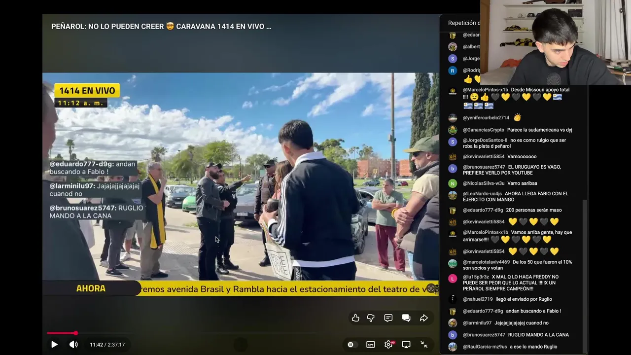Click the video title PEÑAROL: NO LO PUEDEN CREER
Viewport: 631px width, 355px height.
point(161,27)
